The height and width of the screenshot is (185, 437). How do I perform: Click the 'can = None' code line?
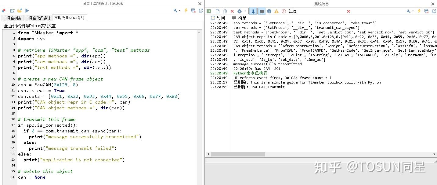point(32,177)
